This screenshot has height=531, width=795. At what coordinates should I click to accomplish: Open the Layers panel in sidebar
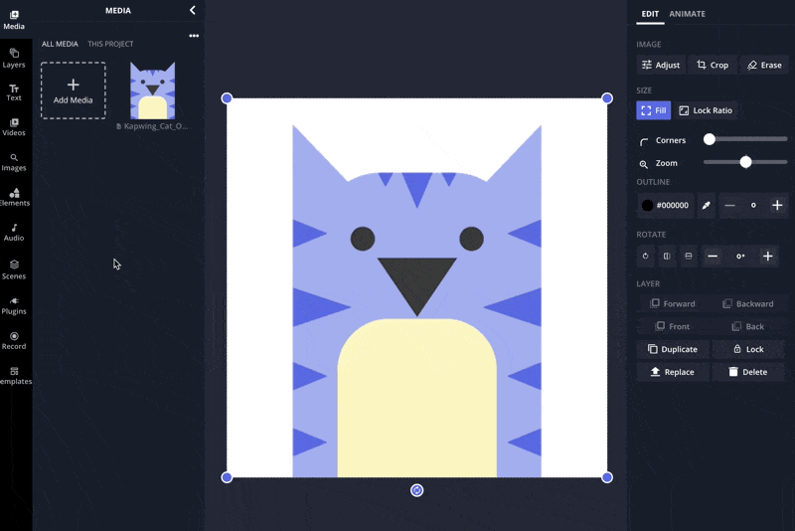point(14,58)
